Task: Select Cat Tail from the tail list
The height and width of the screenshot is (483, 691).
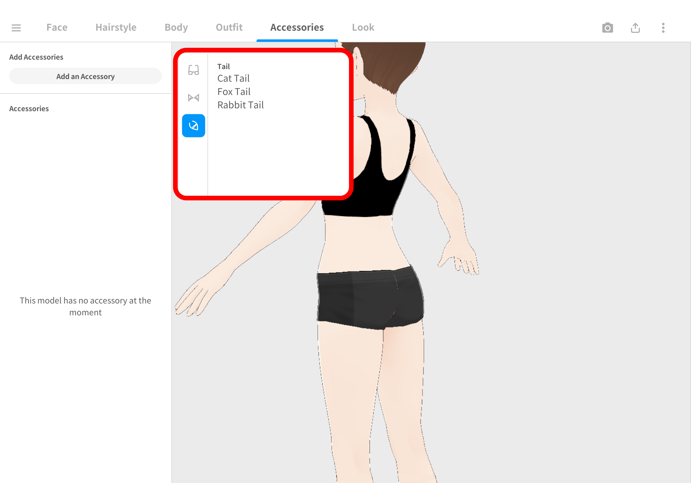Action: tap(233, 78)
